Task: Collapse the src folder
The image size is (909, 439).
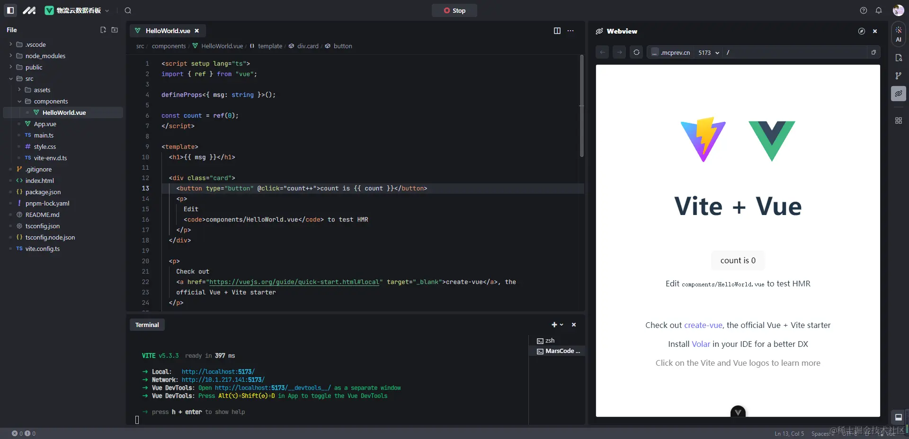Action: coord(11,78)
